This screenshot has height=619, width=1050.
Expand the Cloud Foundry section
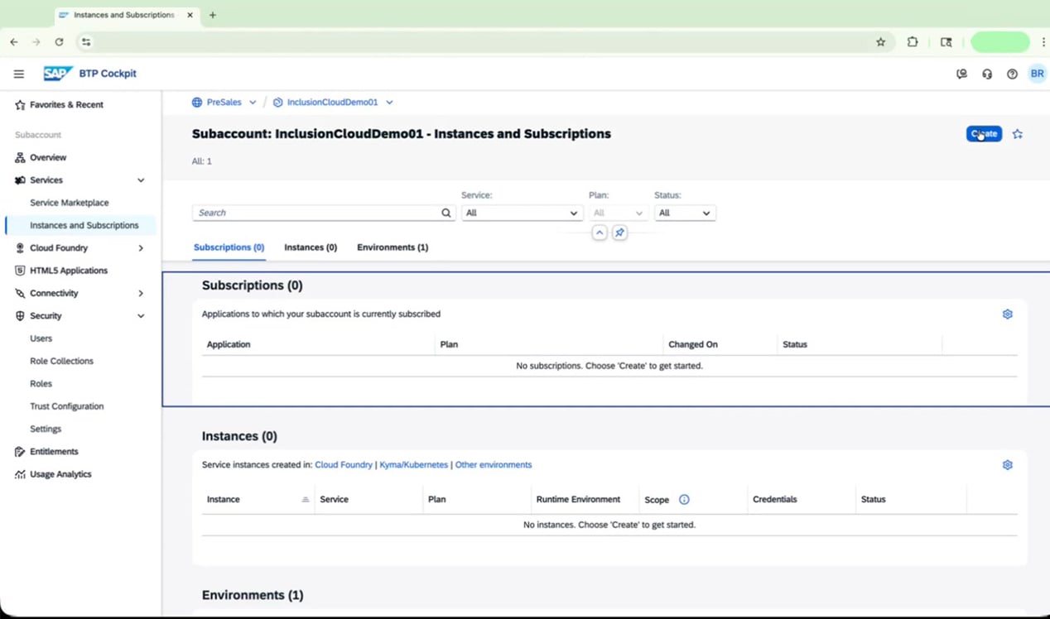click(x=141, y=248)
